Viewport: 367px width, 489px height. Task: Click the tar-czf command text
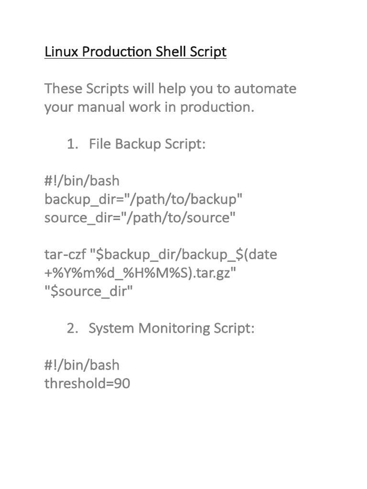click(65, 255)
